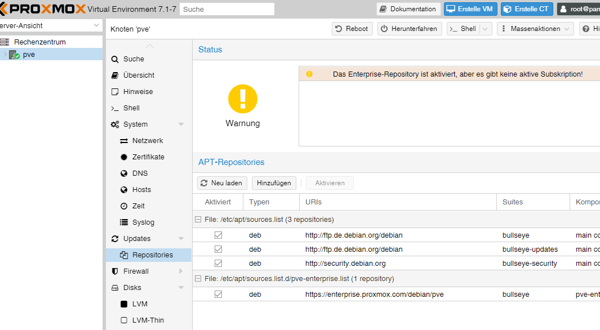Image resolution: width=600 pixels, height=330 pixels.
Task: Sort by the URIs column header
Action: coord(398,202)
